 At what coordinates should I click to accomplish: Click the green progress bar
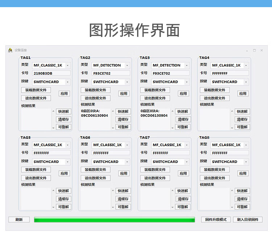coord(114,220)
